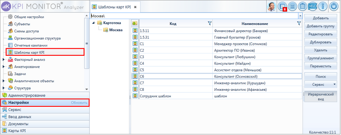Toggle the Иерархический вид button
This screenshot has height=135, width=341.
[321, 97]
